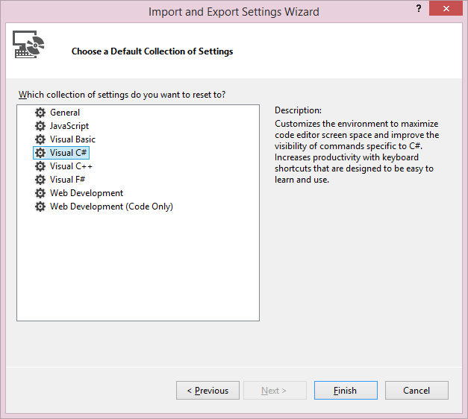Select the Visual F# collection
The image size is (468, 419).
point(67,180)
